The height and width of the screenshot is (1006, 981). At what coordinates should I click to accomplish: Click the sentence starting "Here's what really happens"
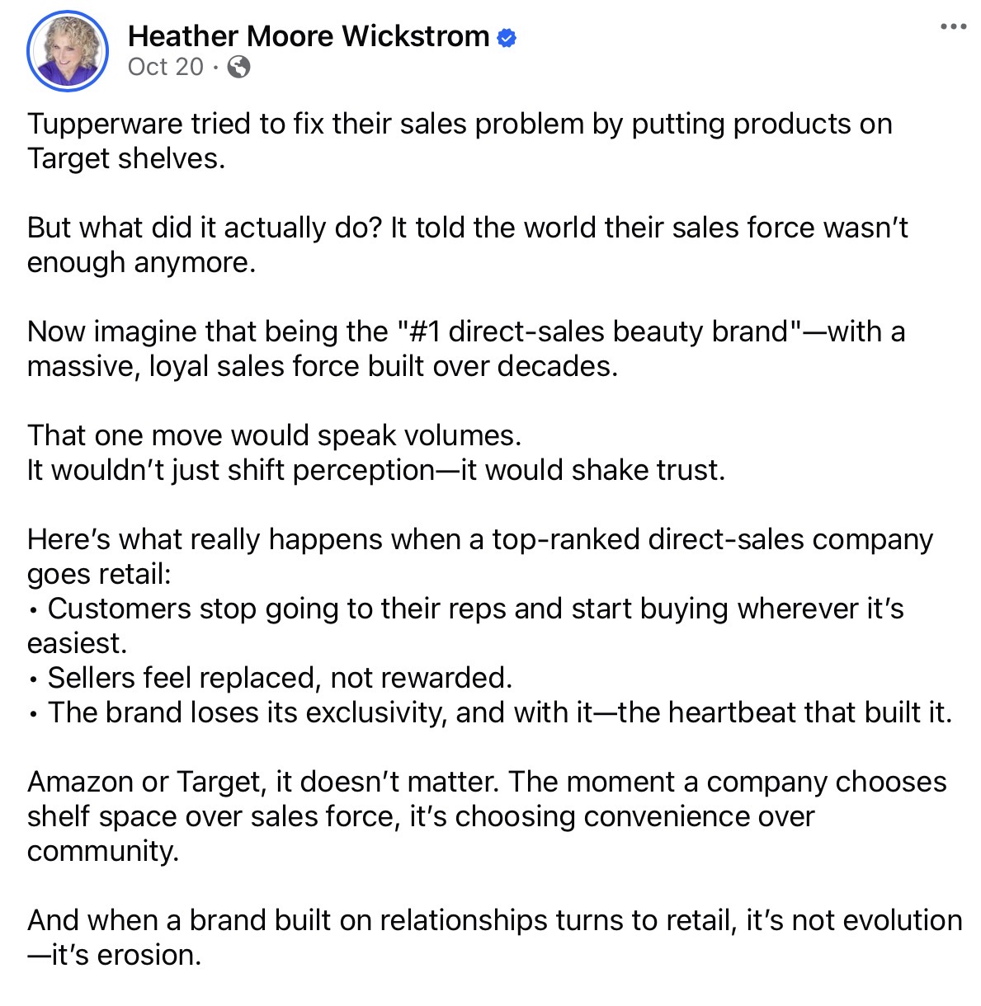[x=479, y=539]
